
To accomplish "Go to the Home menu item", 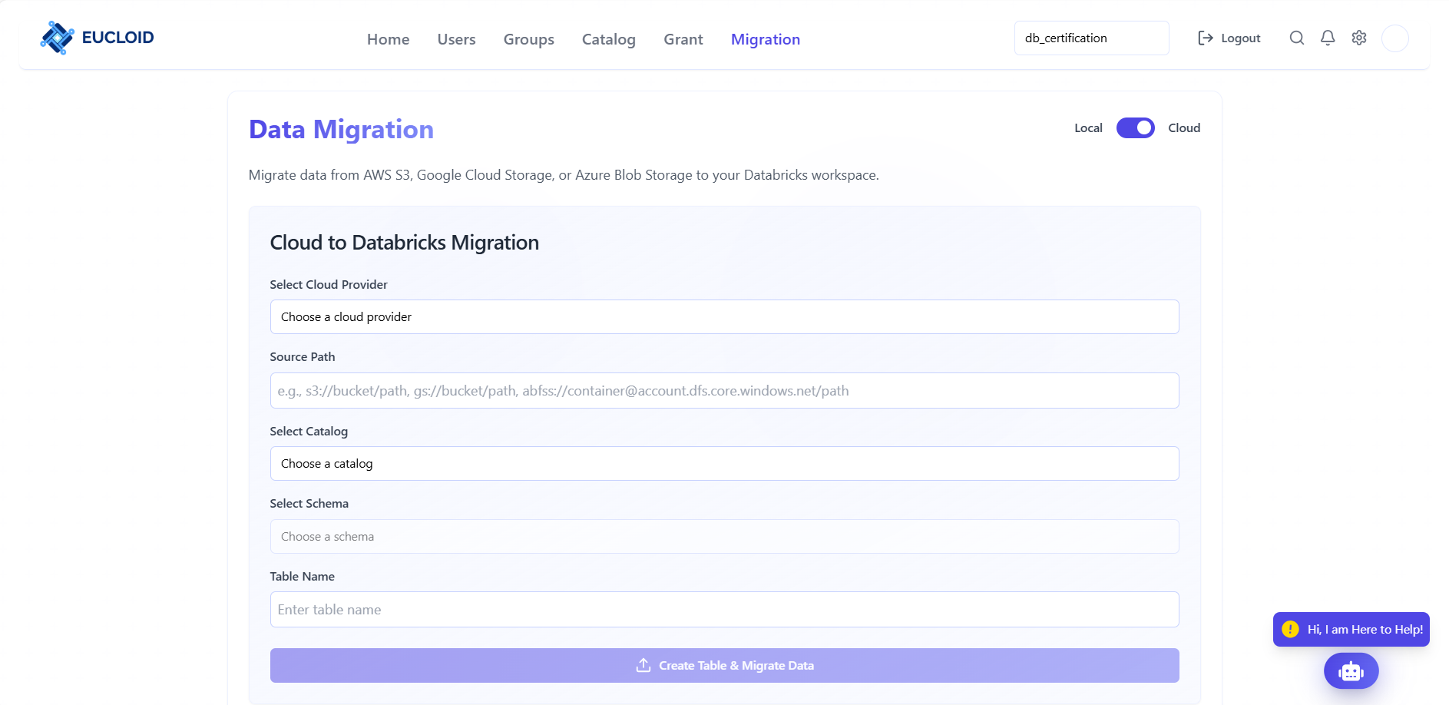I will click(388, 39).
